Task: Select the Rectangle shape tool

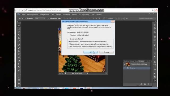Action: click(x=19, y=80)
